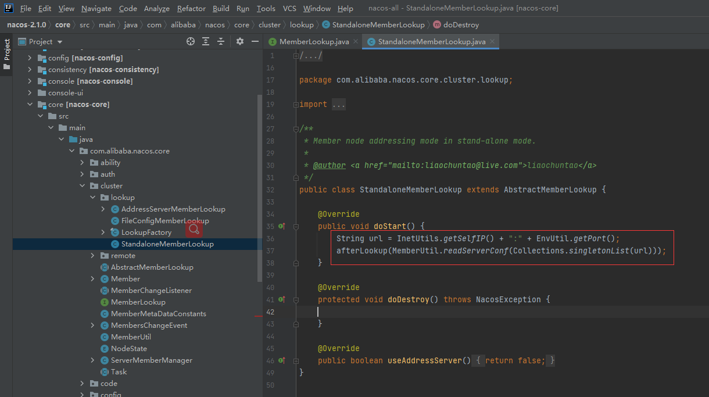Select MemberChangeListener in the project tree

pos(151,291)
